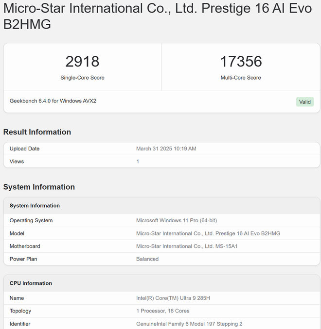Click the 1 Processor, 16 Cores topology value
The image size is (321, 329).
coord(162,311)
